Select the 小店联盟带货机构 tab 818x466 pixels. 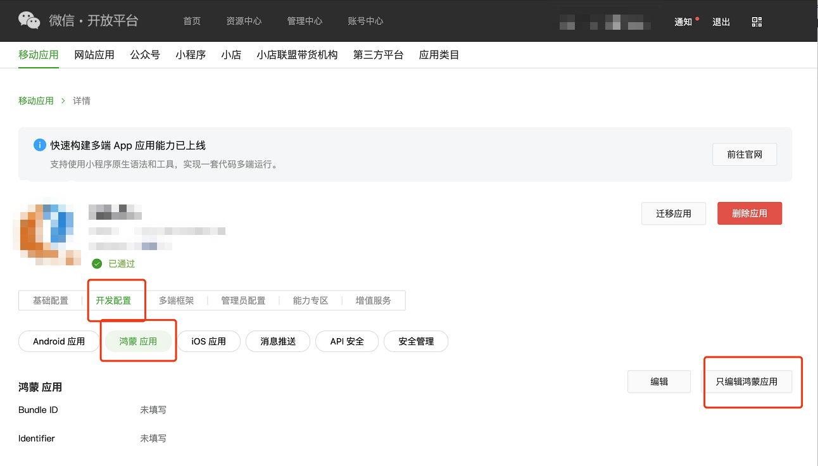point(297,54)
